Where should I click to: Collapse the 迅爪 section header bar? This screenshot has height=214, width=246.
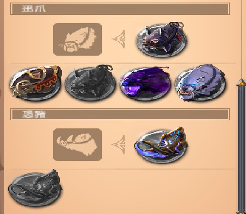[120, 9]
